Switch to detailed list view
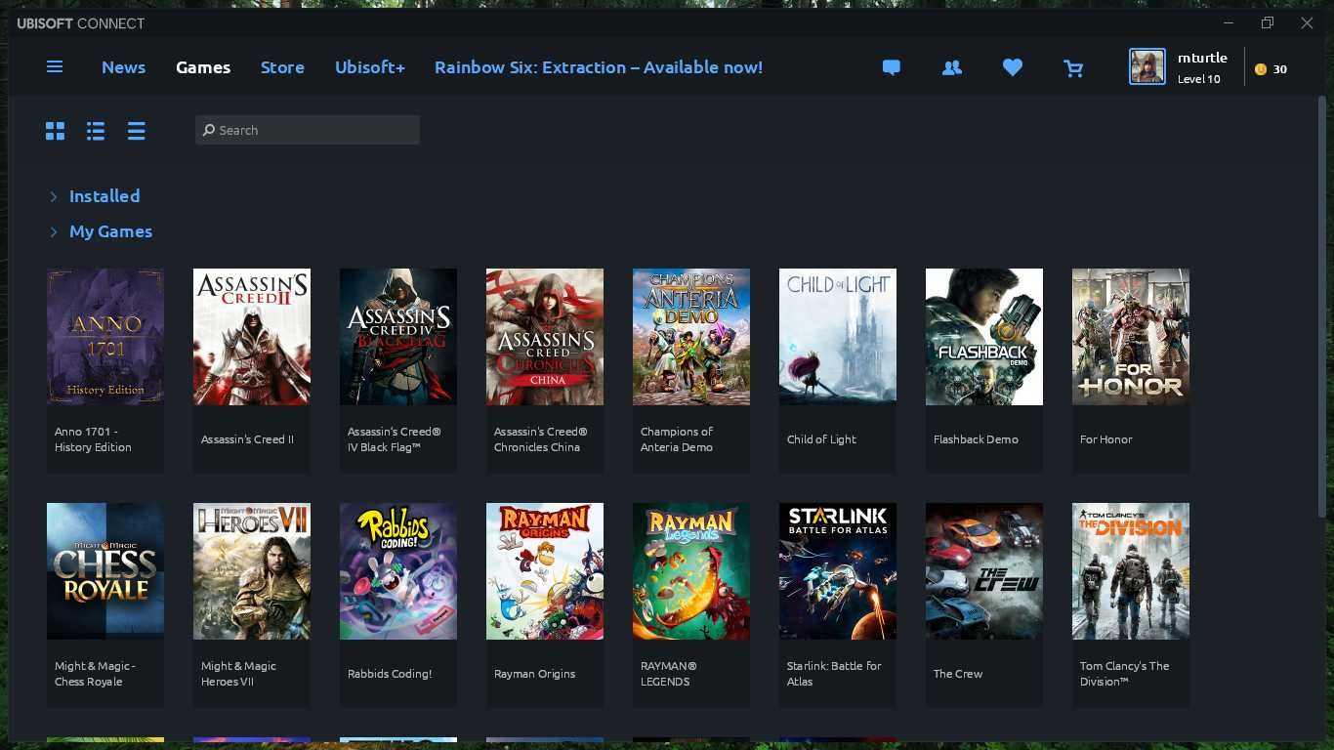The image size is (1334, 750). 96,131
